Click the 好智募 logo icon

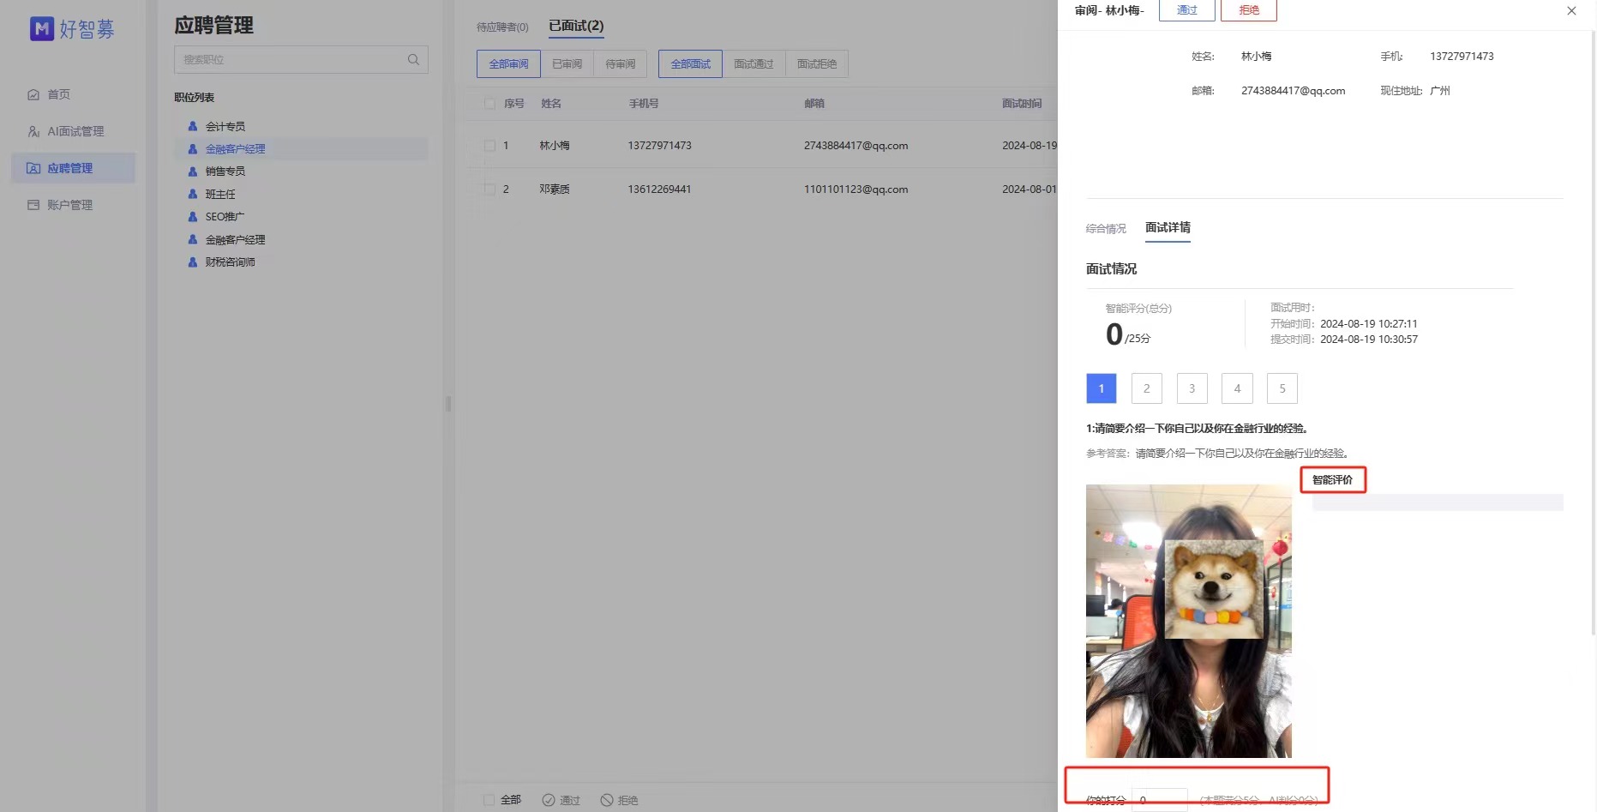pyautogui.click(x=42, y=28)
